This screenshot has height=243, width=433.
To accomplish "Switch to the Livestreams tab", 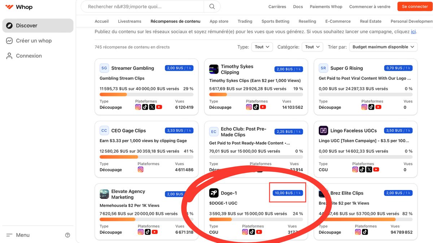I will click(130, 21).
